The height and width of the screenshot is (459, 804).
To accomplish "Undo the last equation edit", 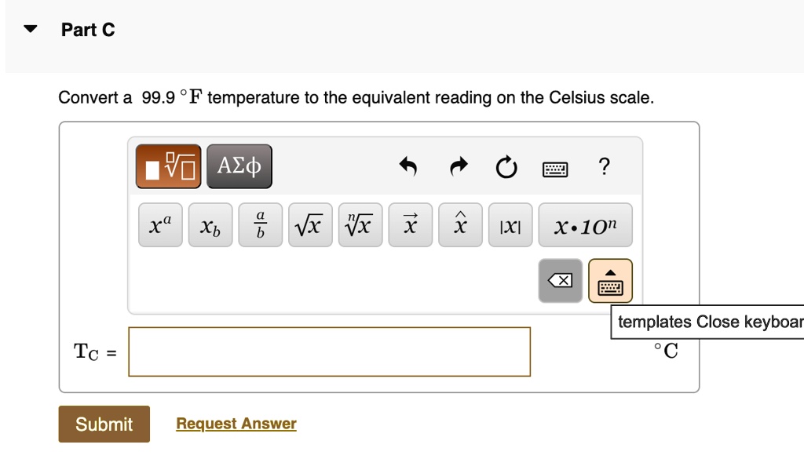I will 408,166.
